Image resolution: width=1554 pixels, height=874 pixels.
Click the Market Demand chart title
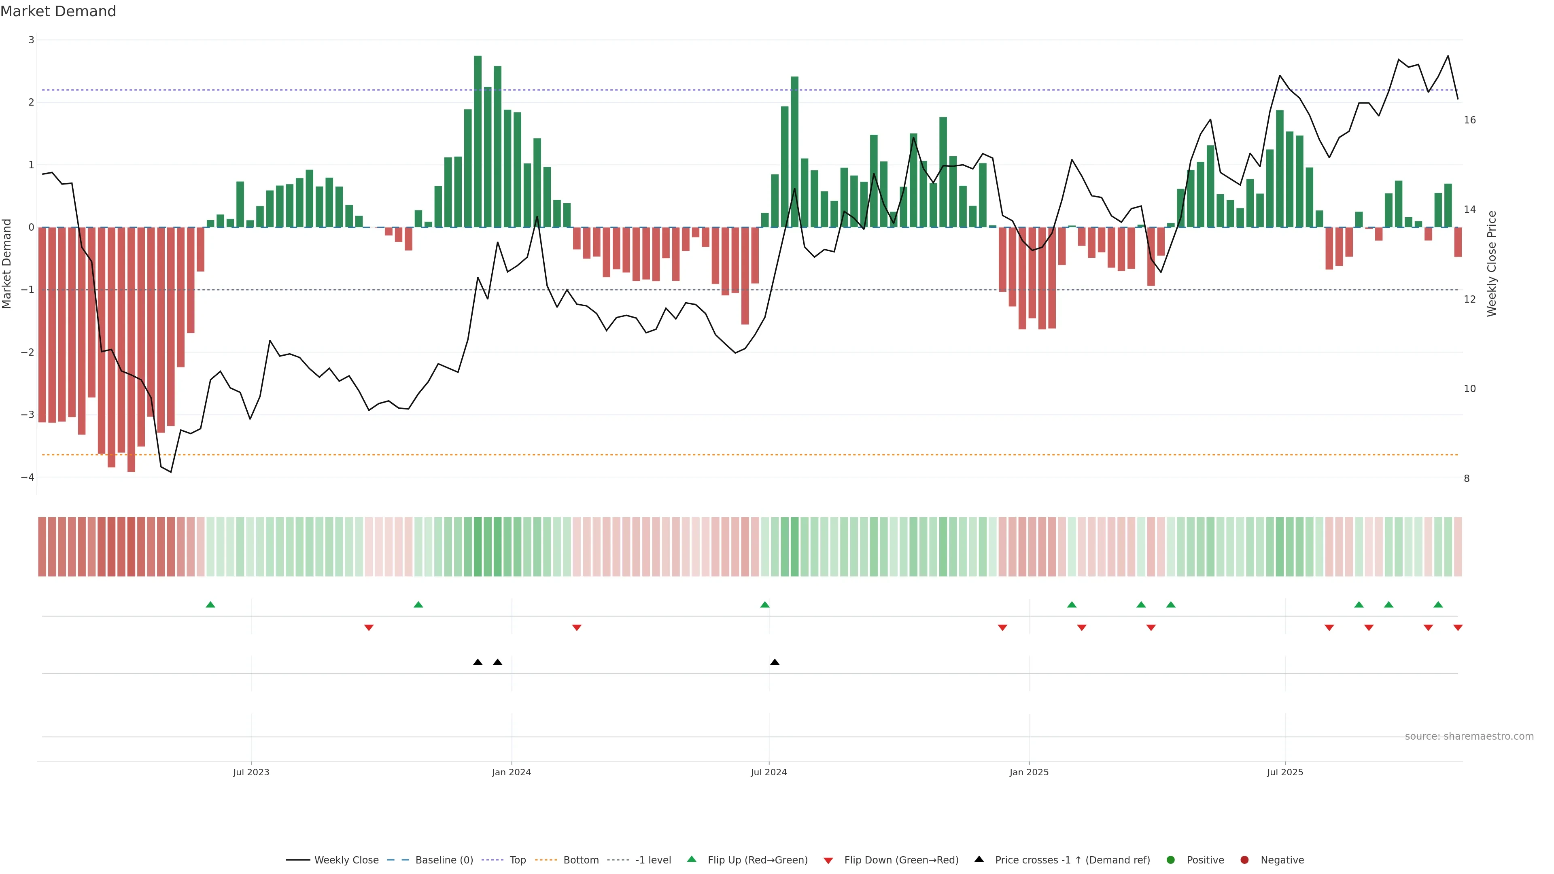(x=58, y=11)
